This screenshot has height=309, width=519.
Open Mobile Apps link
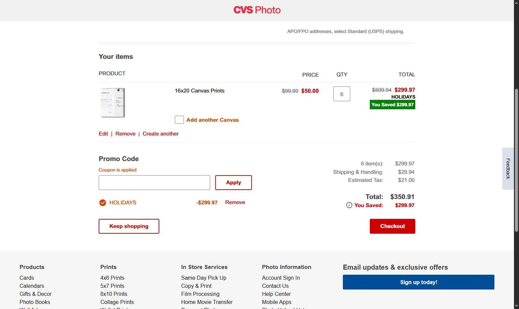point(277,302)
